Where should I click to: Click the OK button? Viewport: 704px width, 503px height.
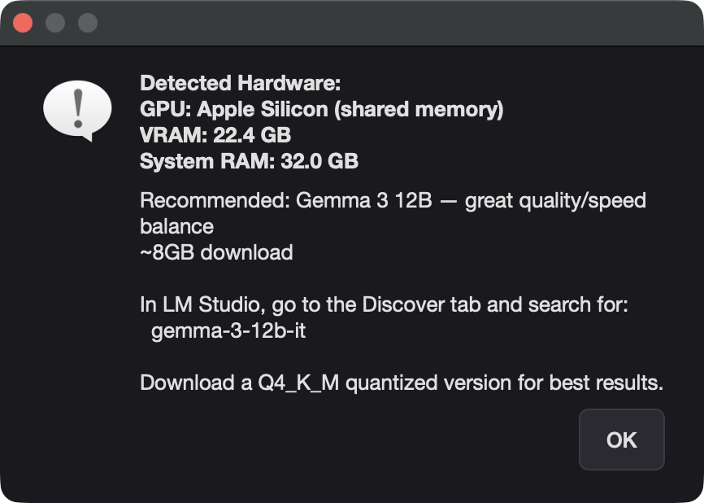621,440
